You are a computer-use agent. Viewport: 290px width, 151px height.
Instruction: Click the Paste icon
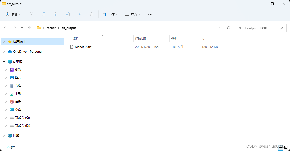pyautogui.click(x=56, y=14)
